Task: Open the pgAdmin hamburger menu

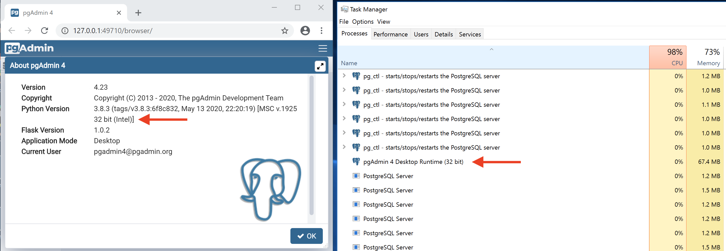Action: point(322,48)
